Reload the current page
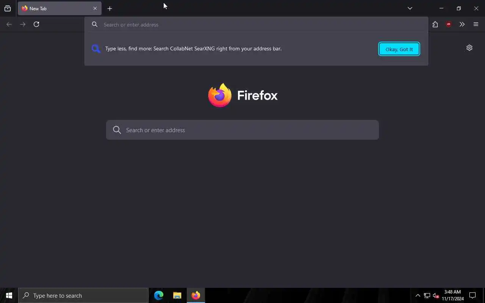This screenshot has height=303, width=485. pyautogui.click(x=36, y=24)
